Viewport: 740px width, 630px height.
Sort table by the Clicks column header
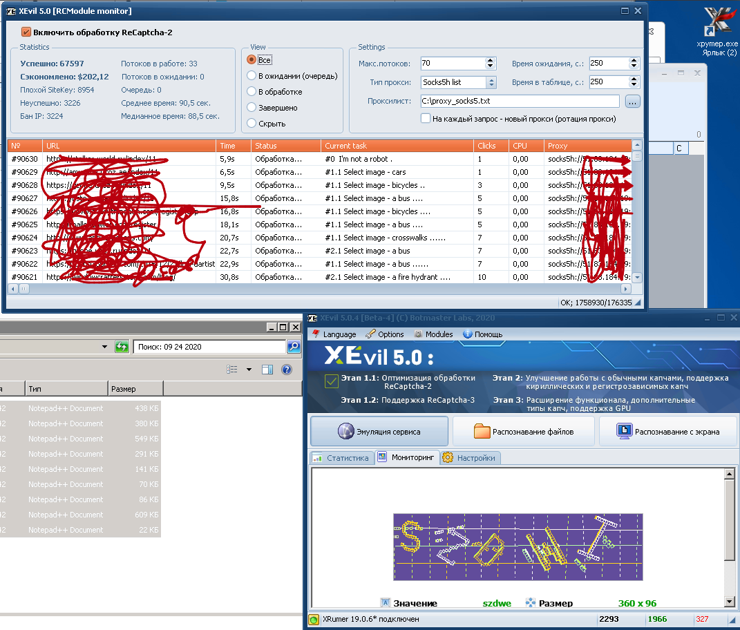point(491,146)
